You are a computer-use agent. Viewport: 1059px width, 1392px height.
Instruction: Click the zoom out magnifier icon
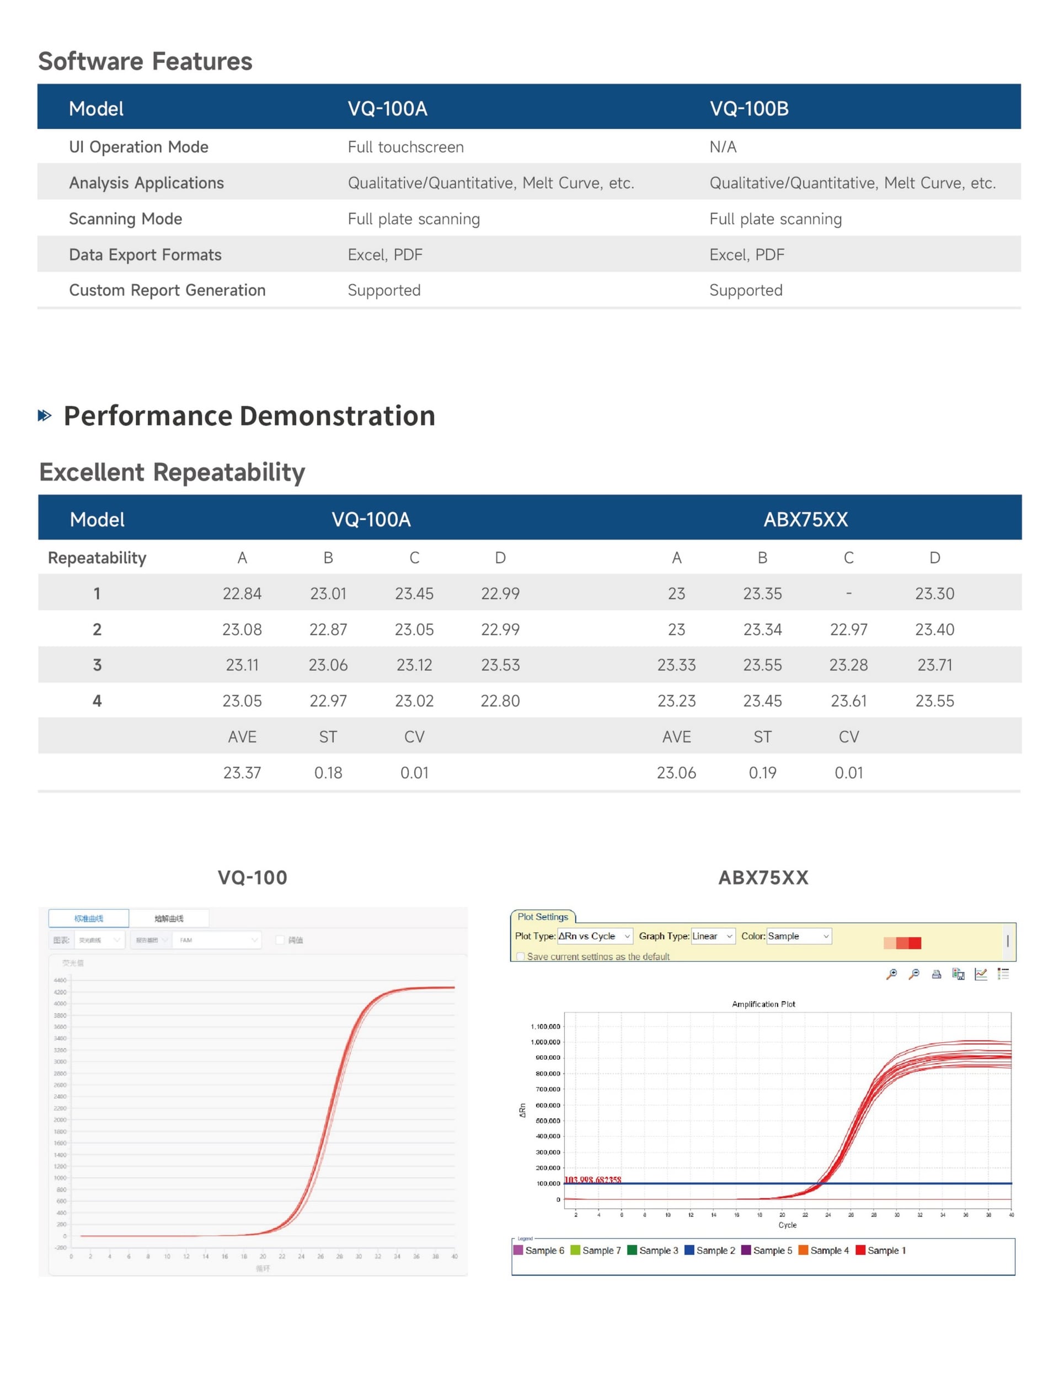click(914, 975)
